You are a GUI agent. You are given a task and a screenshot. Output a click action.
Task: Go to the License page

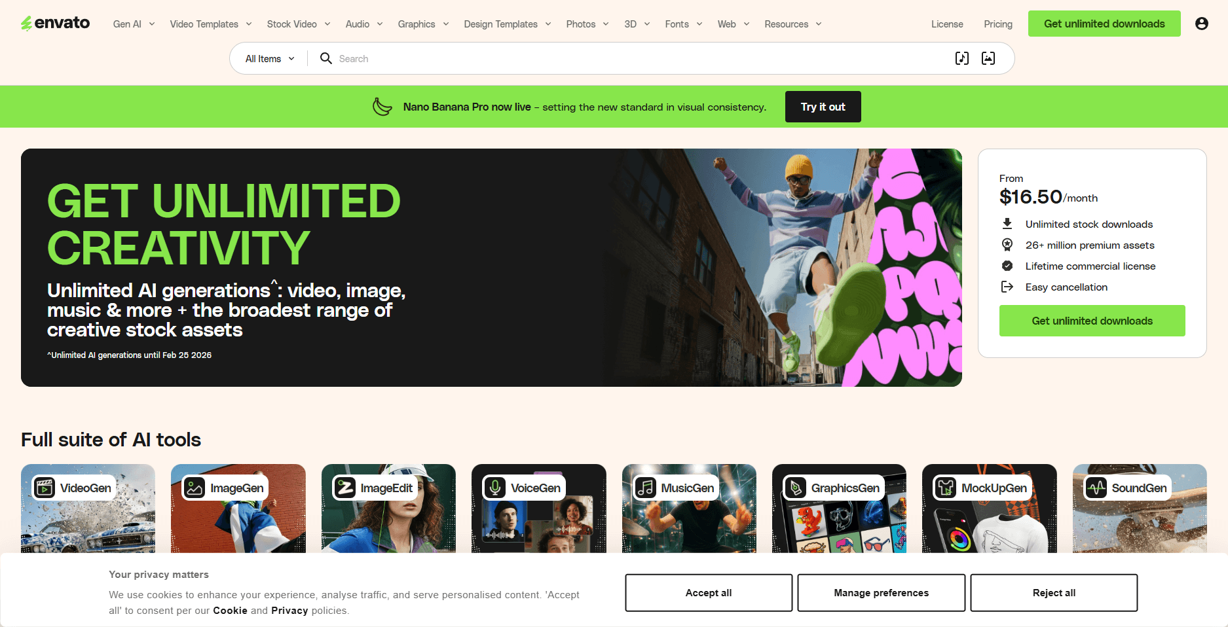pyautogui.click(x=947, y=24)
